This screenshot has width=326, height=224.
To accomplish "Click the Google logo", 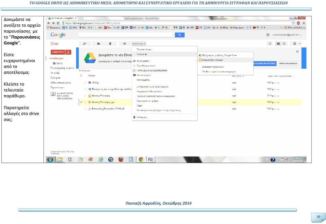I will click(x=58, y=35).
